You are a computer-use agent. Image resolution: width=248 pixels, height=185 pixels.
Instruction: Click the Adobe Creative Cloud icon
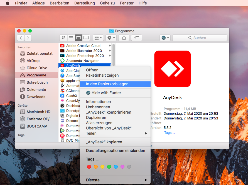(x=62, y=46)
